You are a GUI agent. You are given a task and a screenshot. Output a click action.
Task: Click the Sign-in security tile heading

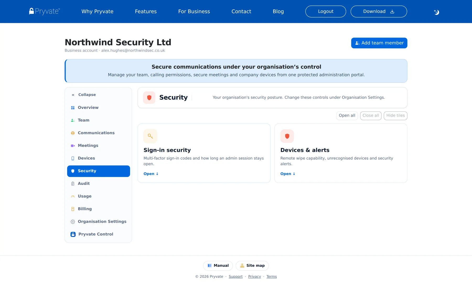(x=167, y=150)
